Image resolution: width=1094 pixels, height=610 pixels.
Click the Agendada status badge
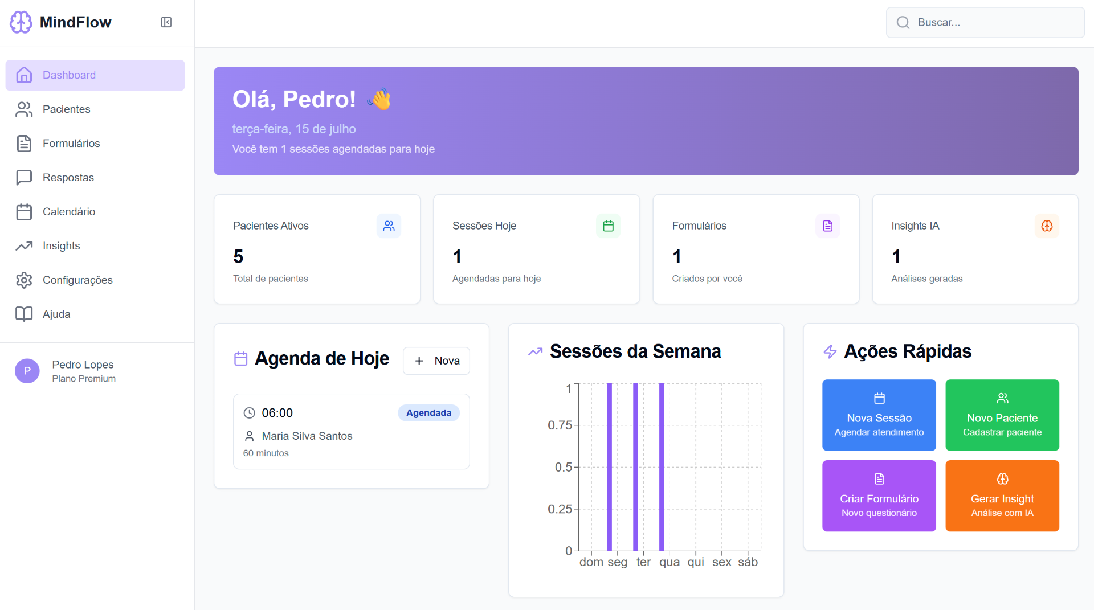428,413
